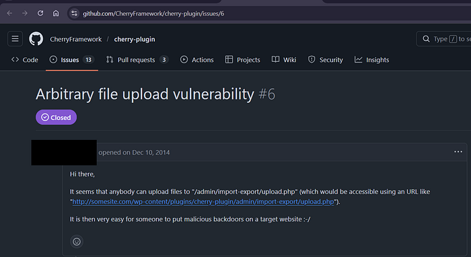
Task: Click the issue title Arbitrary file upload vulnerability
Action: pos(145,94)
